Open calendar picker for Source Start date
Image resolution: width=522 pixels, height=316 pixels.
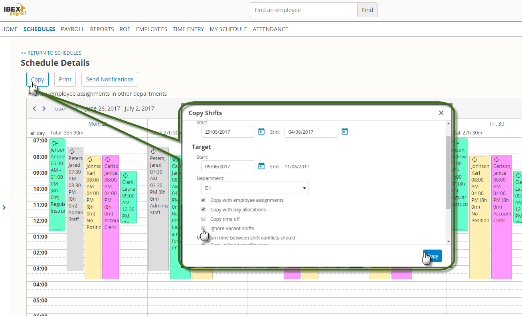pyautogui.click(x=261, y=131)
